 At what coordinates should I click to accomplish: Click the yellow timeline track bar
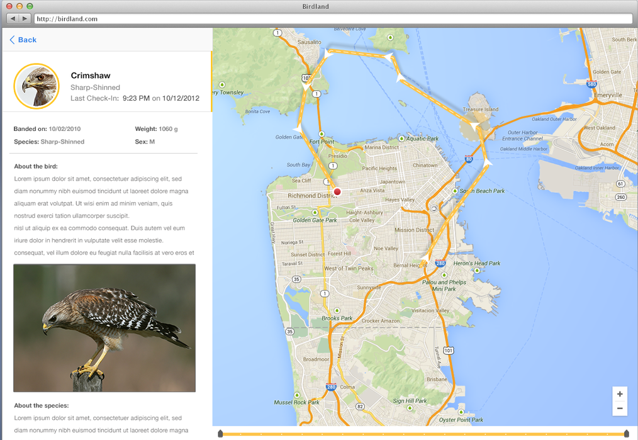coord(423,434)
